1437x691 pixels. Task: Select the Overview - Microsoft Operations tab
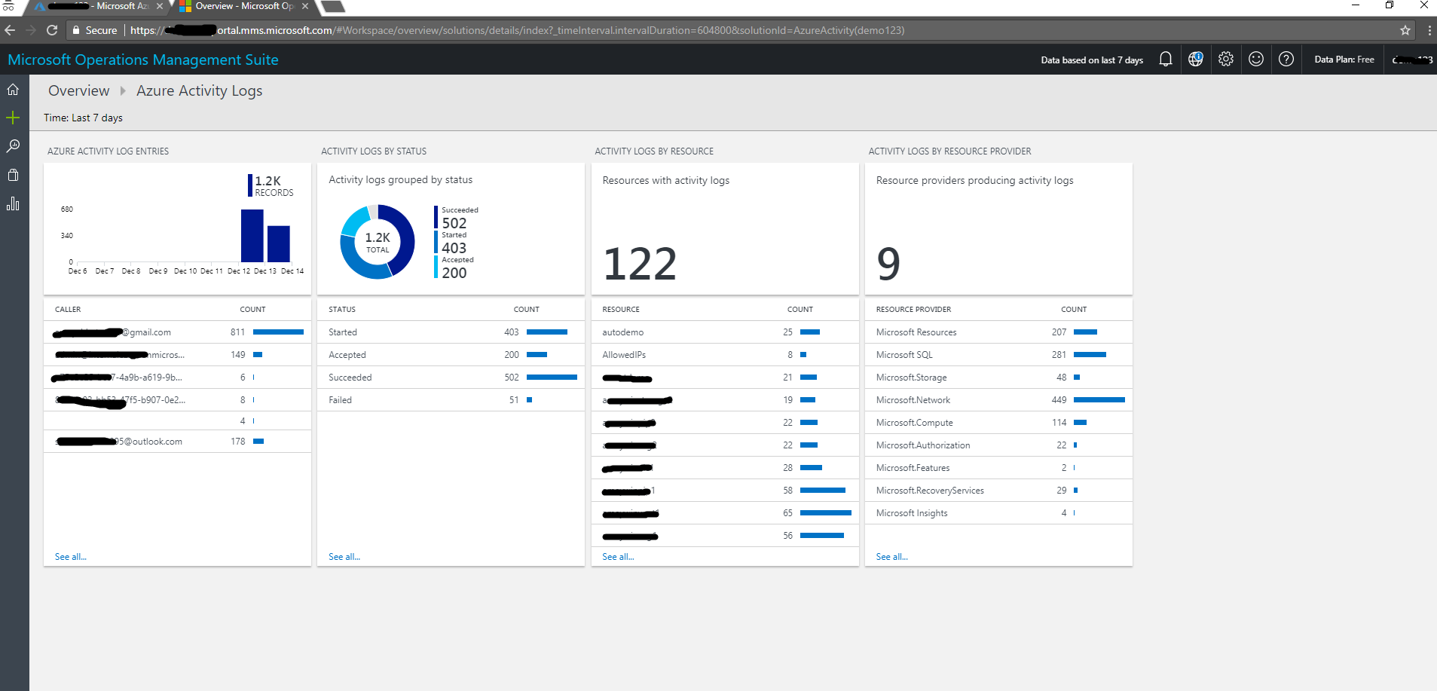point(243,7)
